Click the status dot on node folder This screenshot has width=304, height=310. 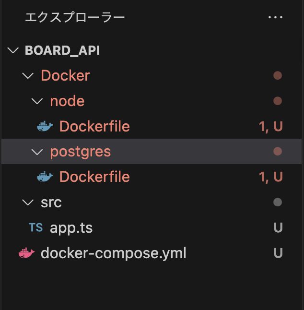278,101
